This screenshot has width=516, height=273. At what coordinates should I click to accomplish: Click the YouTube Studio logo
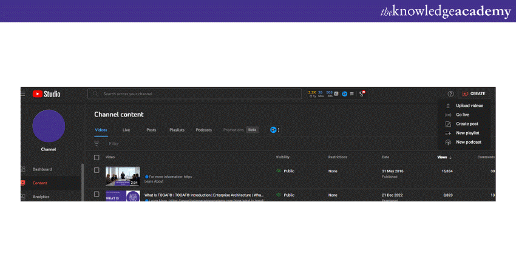pos(46,94)
